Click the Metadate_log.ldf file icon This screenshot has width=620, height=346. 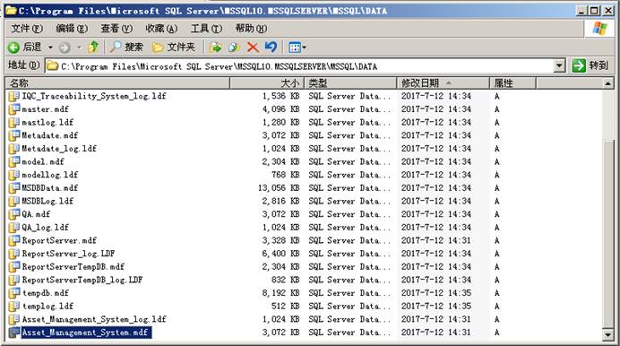click(14, 148)
